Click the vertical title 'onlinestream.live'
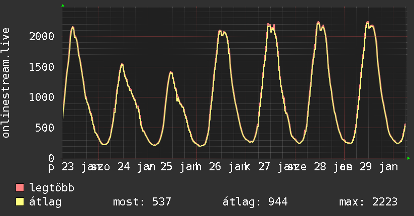Screen dimensions: 414x216 tap(6, 83)
